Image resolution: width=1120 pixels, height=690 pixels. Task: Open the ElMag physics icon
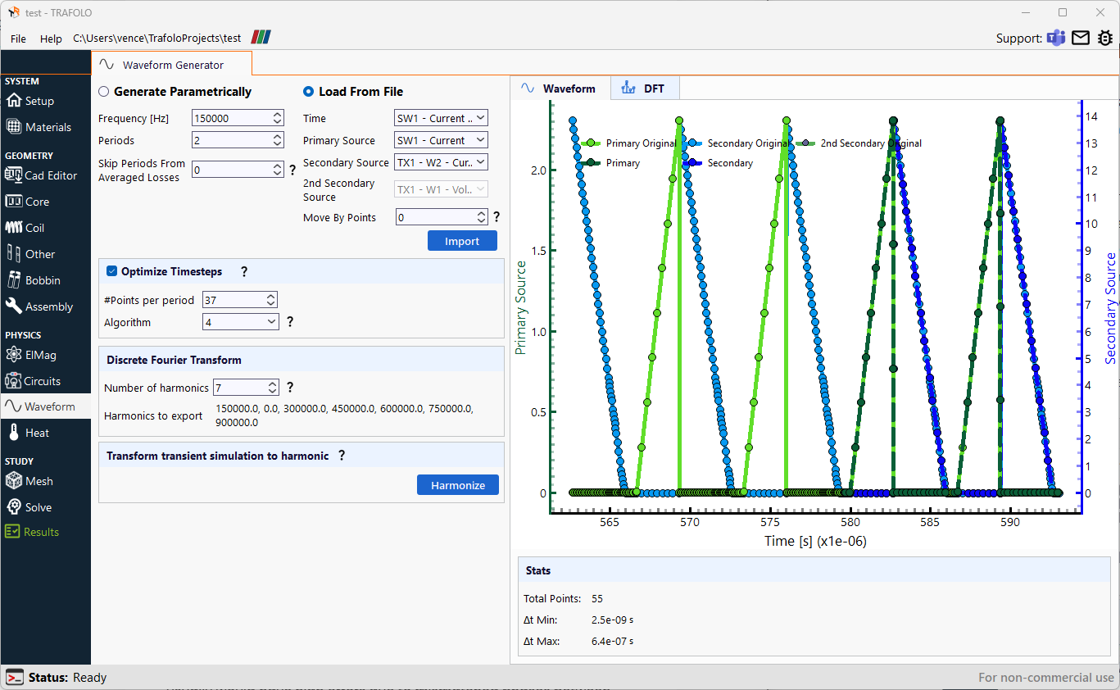click(13, 355)
